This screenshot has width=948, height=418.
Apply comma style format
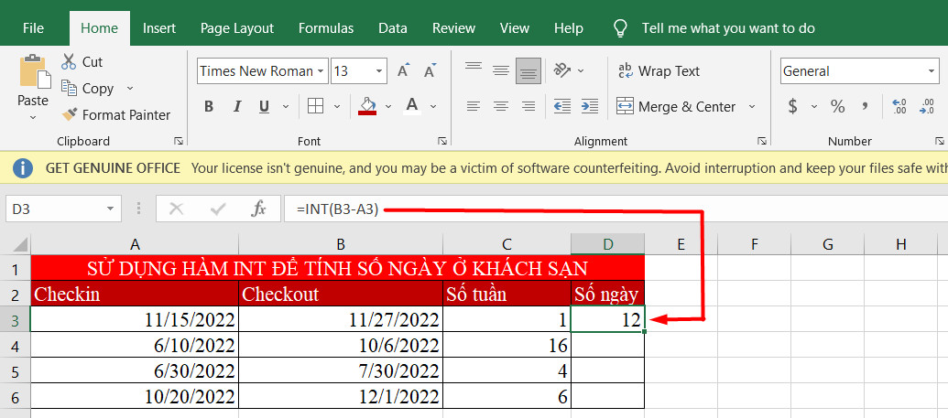click(x=866, y=106)
